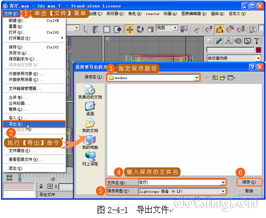Click the Select by Name toolbar icon
Image resolution: width=266 pixels, height=218 pixels.
[96, 29]
